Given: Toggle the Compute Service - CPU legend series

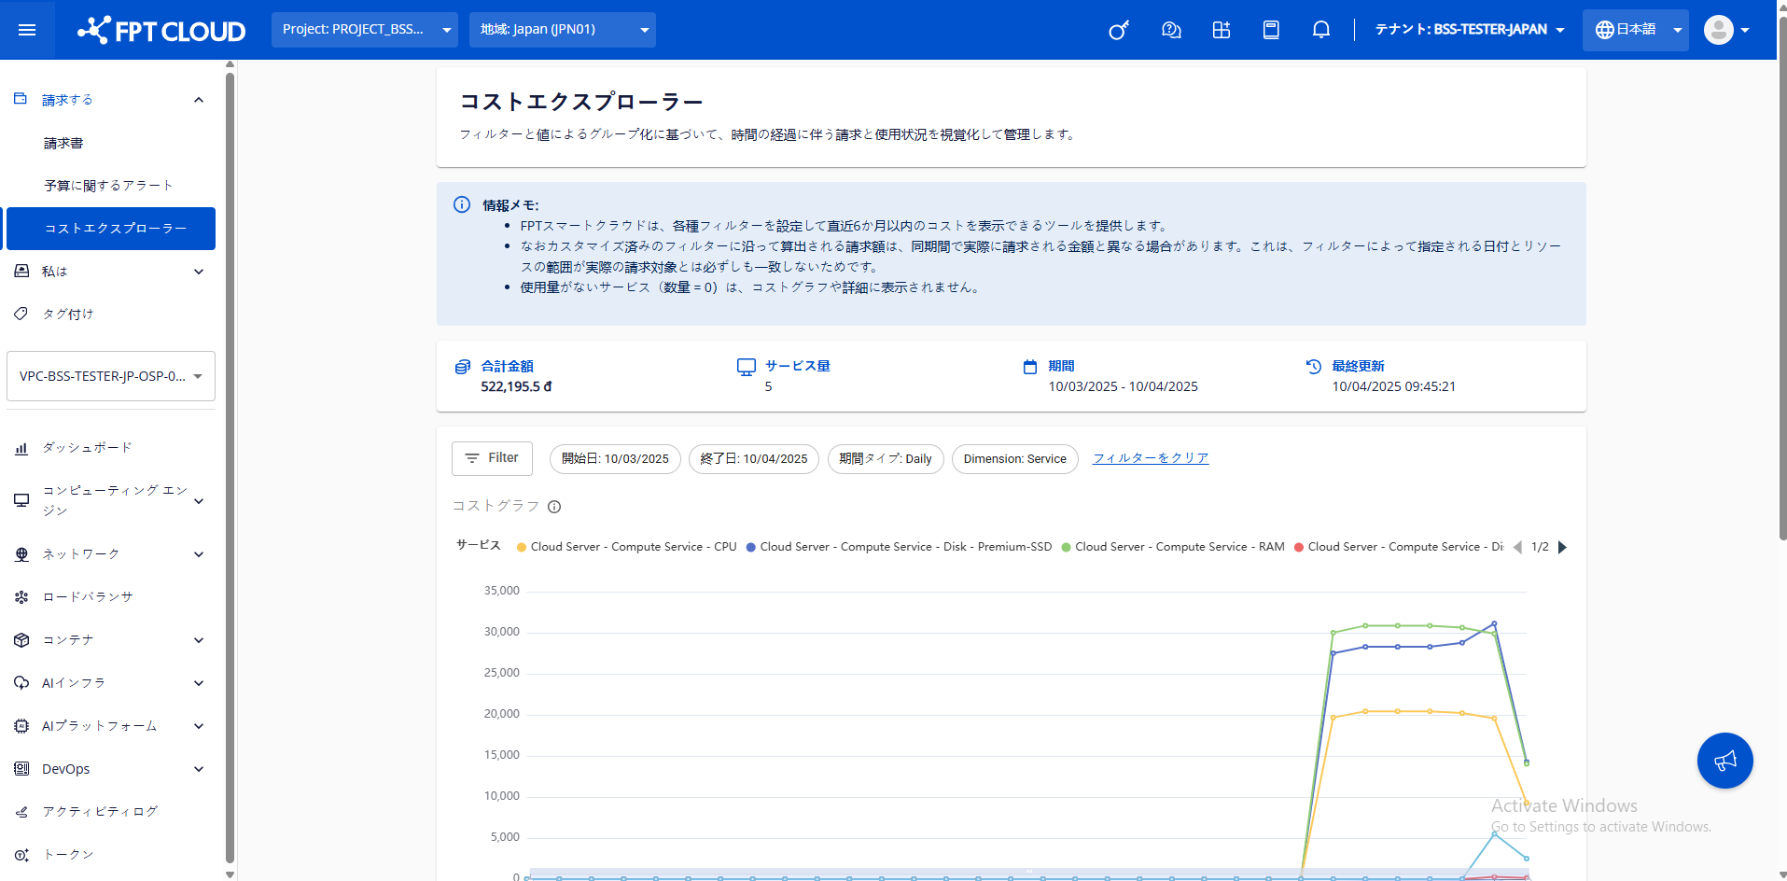Looking at the screenshot, I should [626, 547].
